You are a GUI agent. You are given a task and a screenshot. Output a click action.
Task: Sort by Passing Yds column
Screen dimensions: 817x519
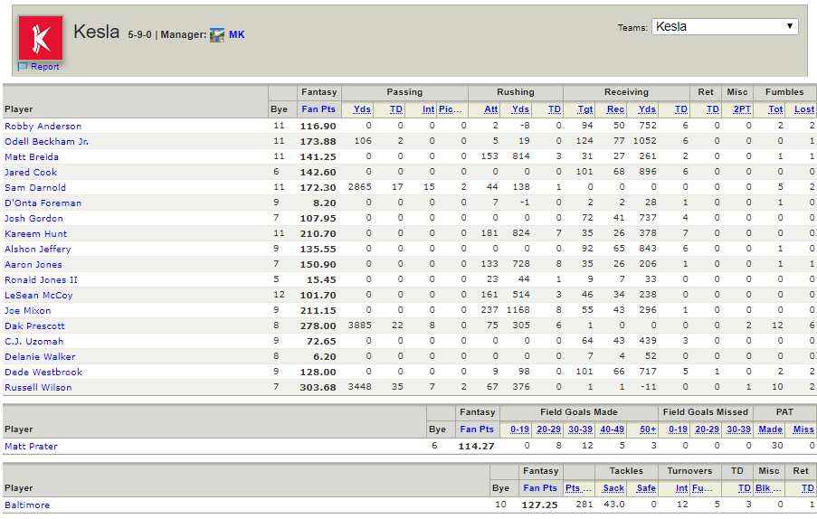tap(362, 109)
